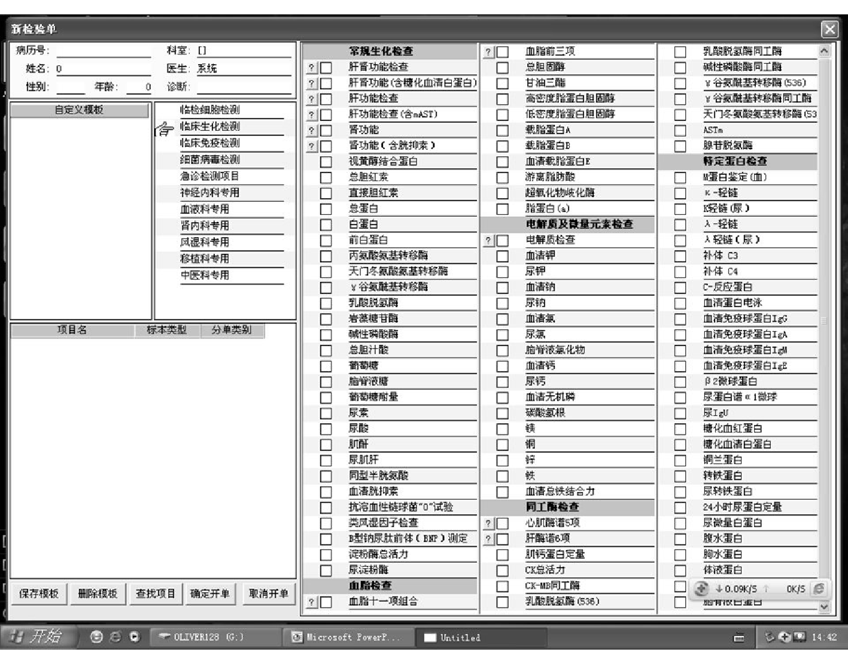The image size is (848, 664).
Task: Click the round icon left of the download speed
Action: [x=701, y=589]
